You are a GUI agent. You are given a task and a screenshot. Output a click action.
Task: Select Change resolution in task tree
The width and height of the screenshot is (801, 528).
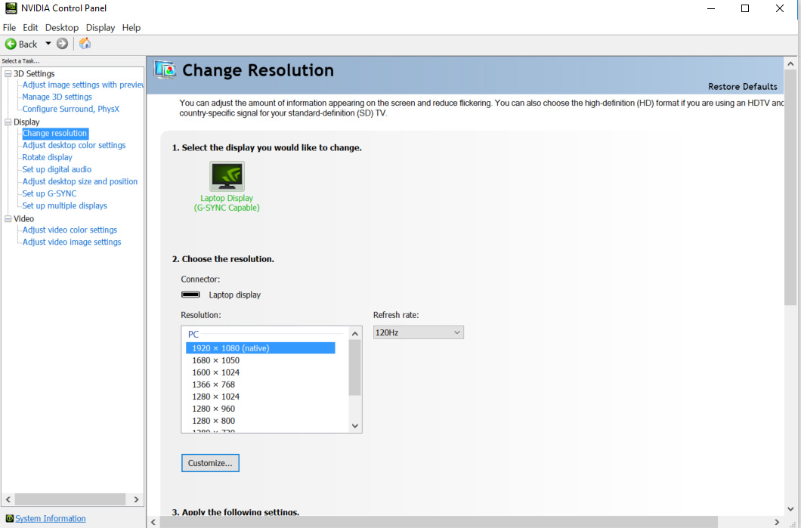click(55, 133)
